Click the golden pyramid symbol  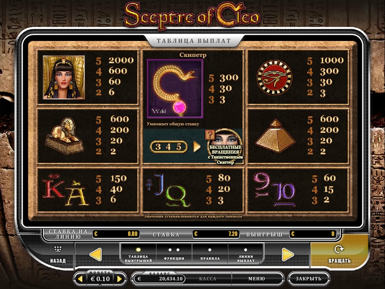(x=275, y=136)
